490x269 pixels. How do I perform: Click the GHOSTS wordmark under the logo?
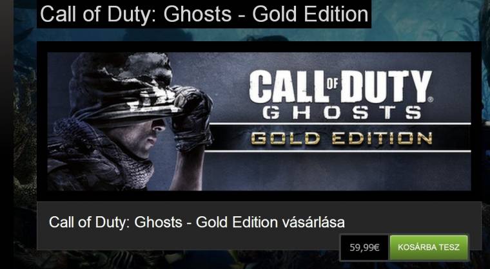tap(342, 113)
